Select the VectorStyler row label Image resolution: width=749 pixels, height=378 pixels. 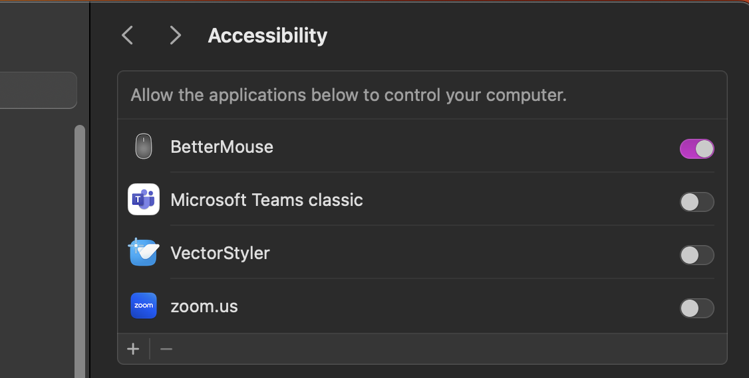220,253
